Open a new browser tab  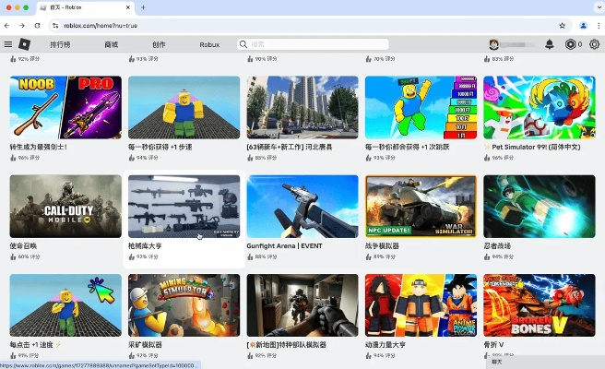pyautogui.click(x=143, y=7)
